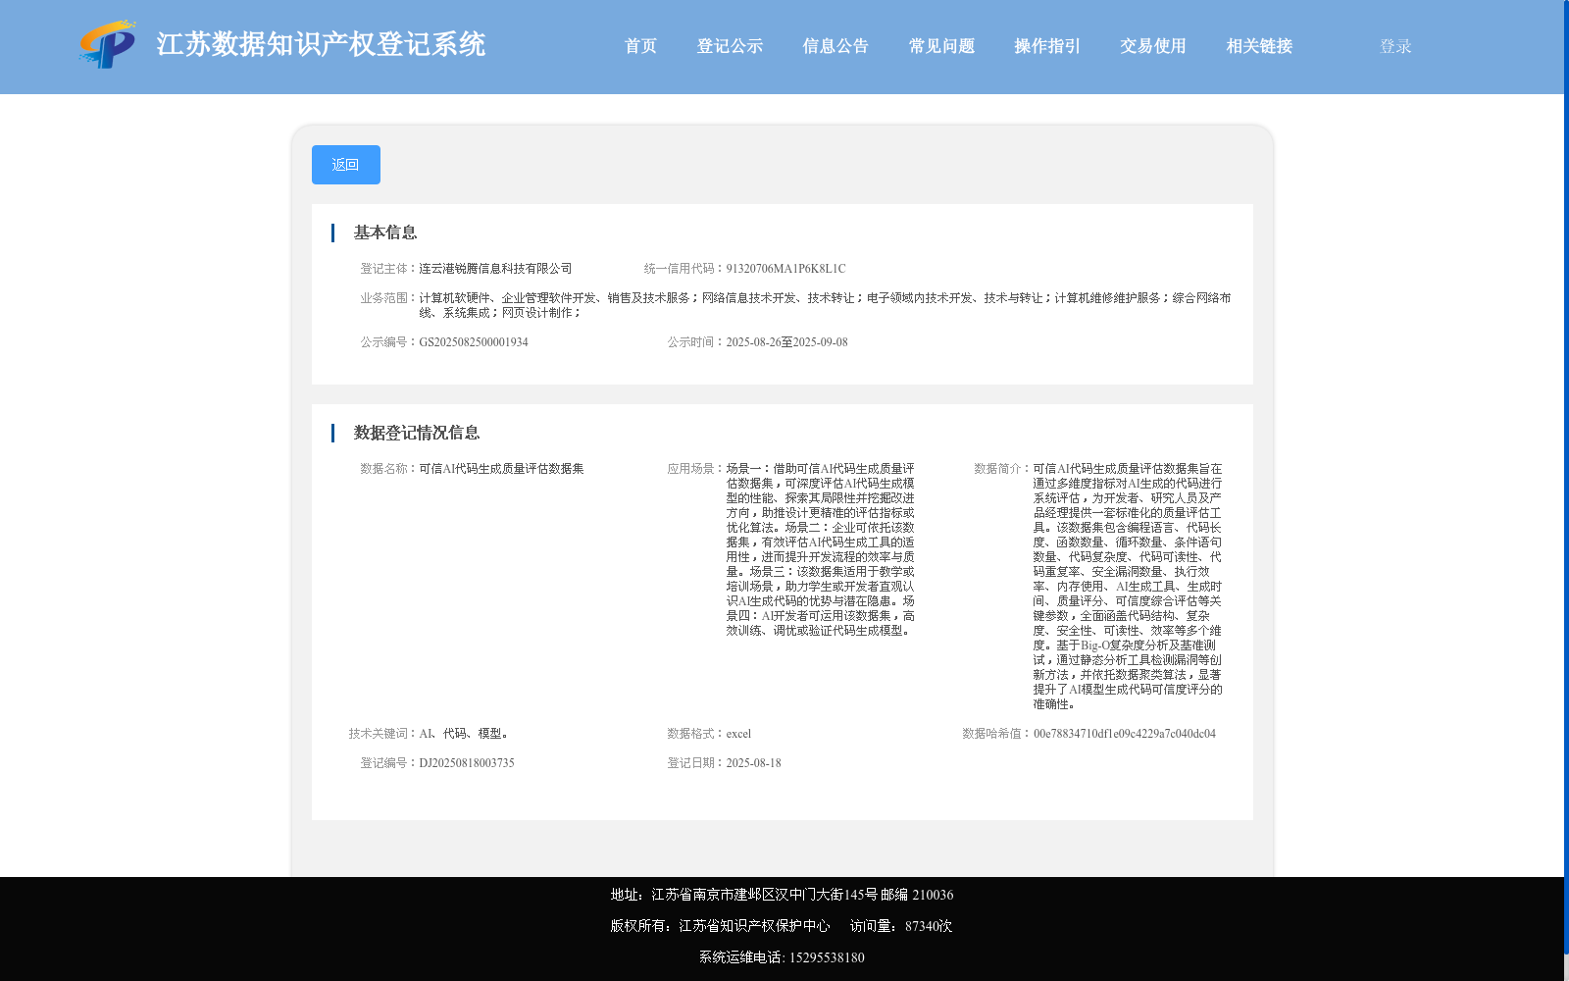Select data name 可信AI代码生成质量评估数据集
The image size is (1569, 981).
(x=501, y=469)
